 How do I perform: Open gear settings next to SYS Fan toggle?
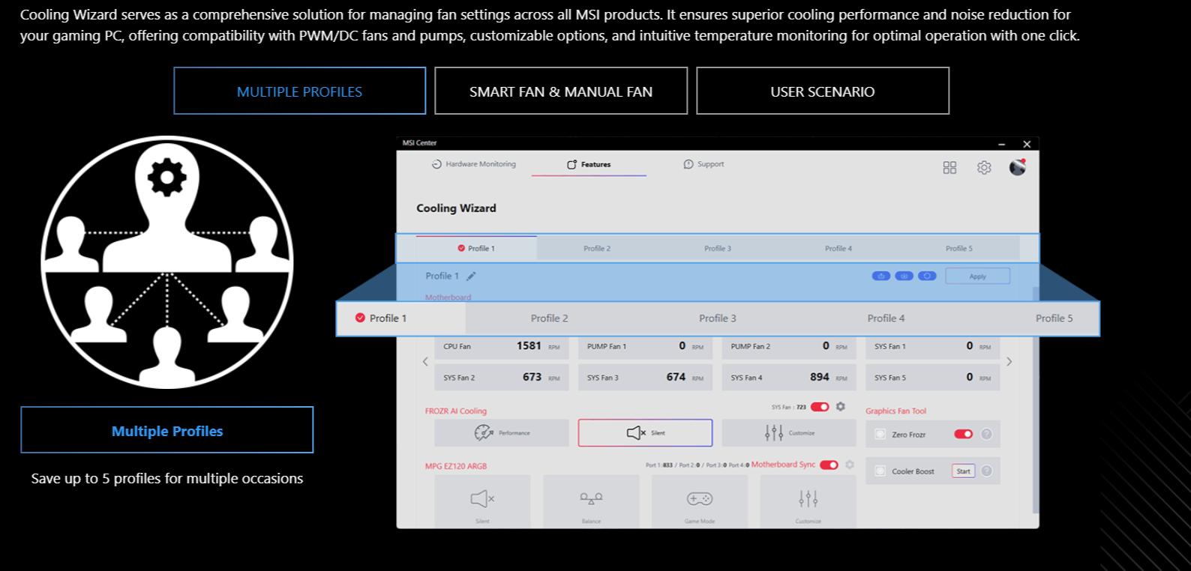(841, 407)
